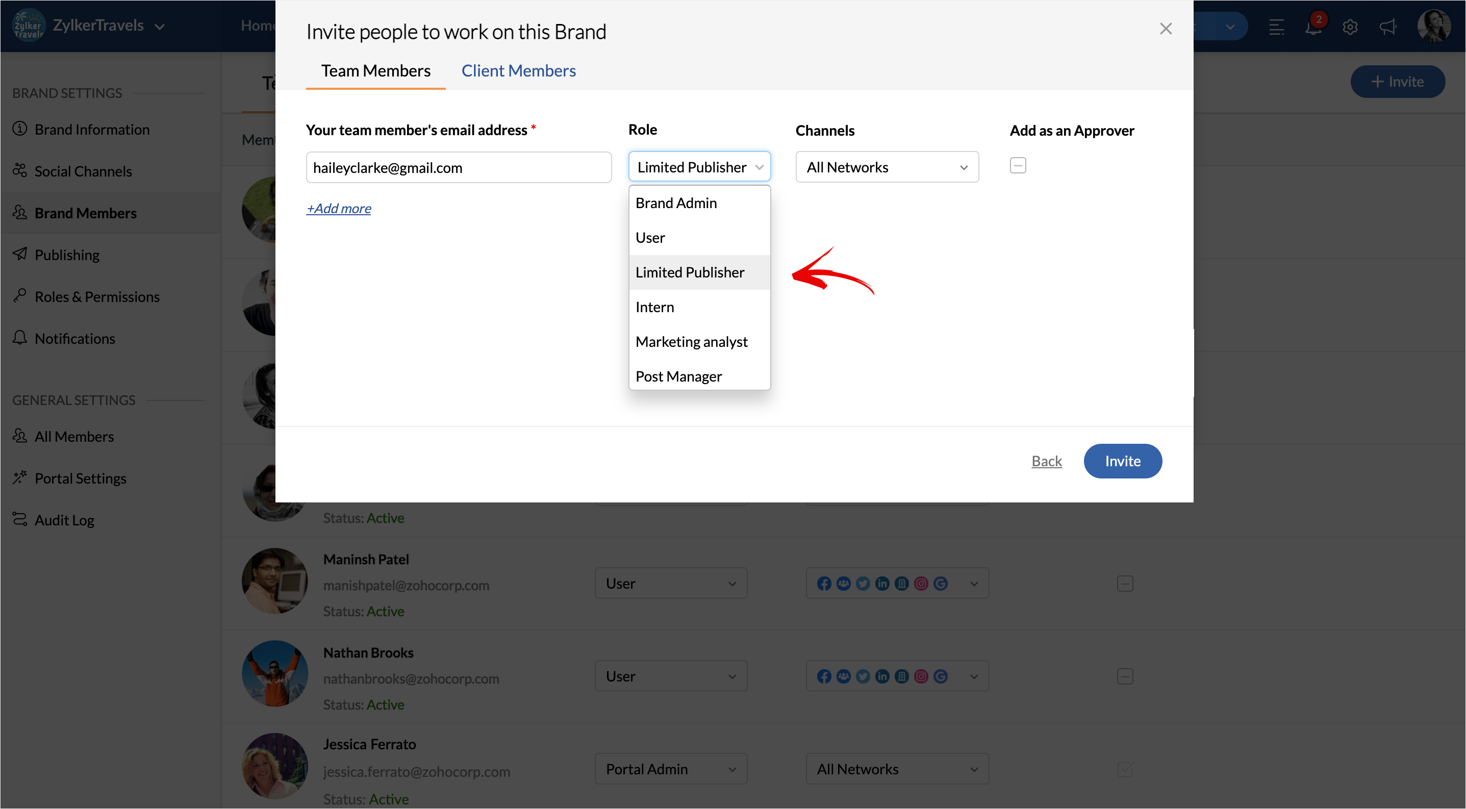Click the + Invite button in page header
1466x809 pixels.
click(x=1397, y=81)
